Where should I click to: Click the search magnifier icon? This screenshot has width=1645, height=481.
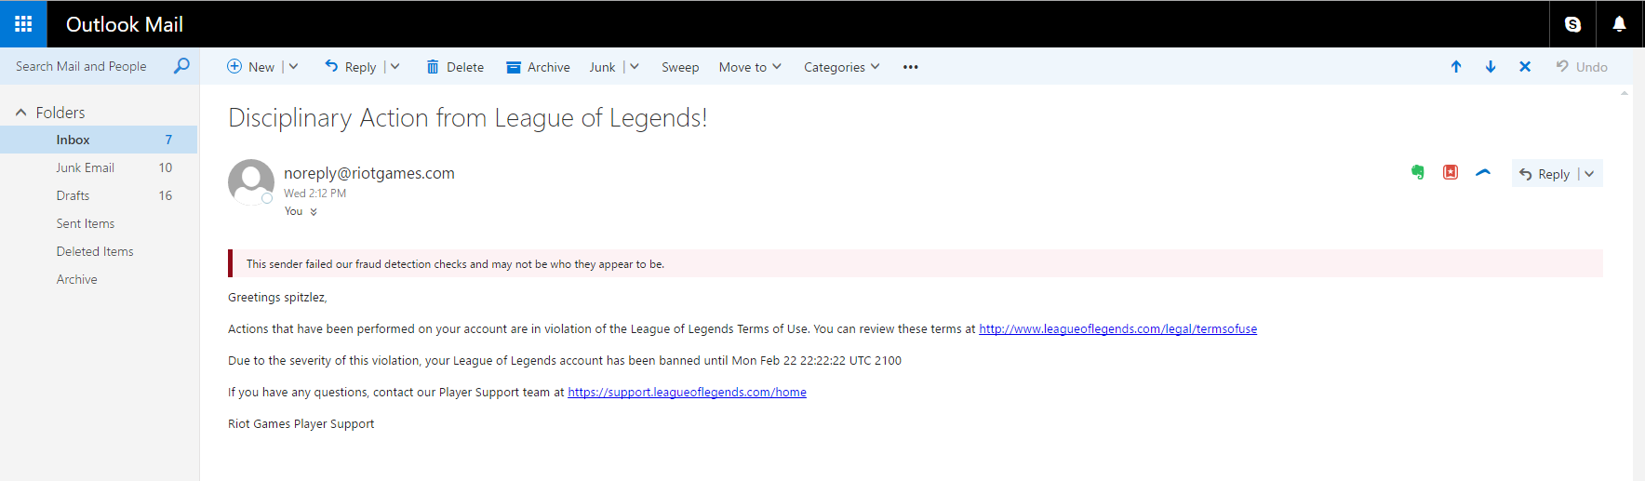[181, 66]
